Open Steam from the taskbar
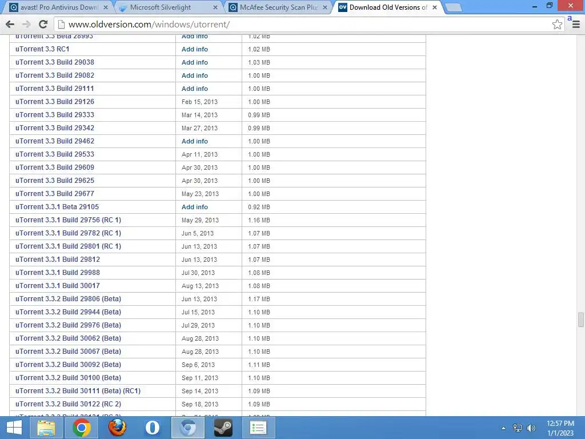 pyautogui.click(x=223, y=428)
